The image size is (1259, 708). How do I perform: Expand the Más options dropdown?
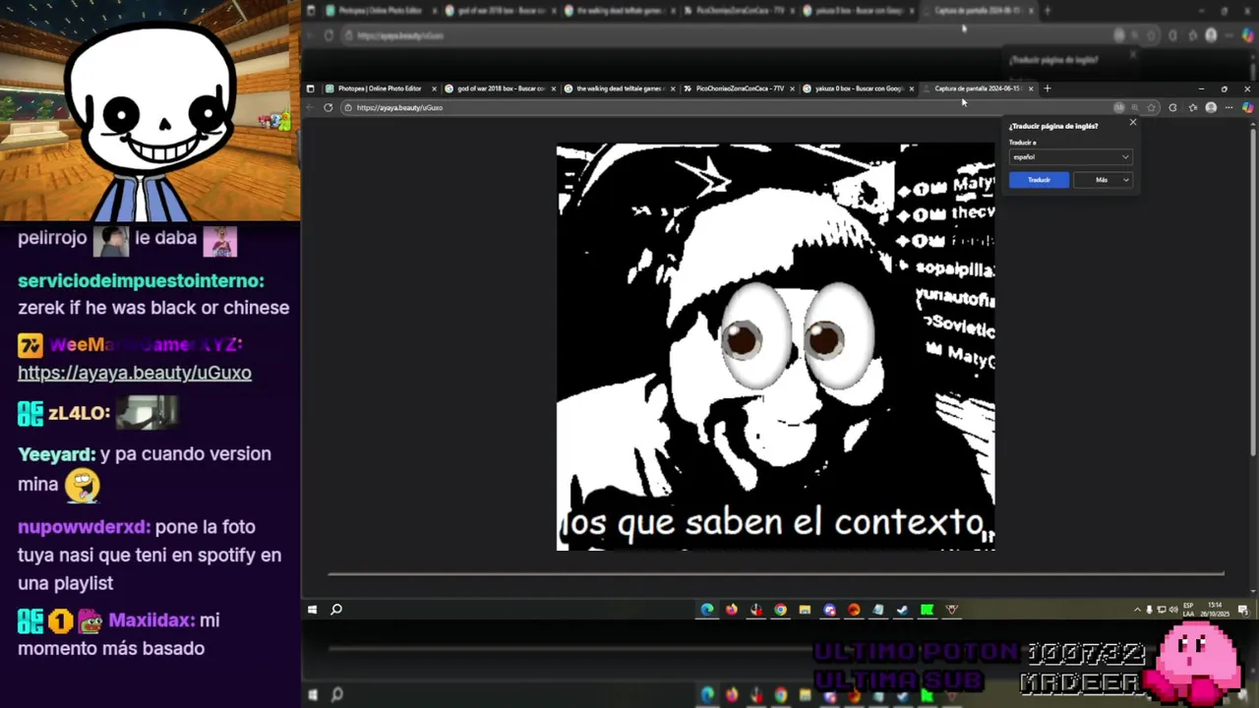pyautogui.click(x=1105, y=180)
